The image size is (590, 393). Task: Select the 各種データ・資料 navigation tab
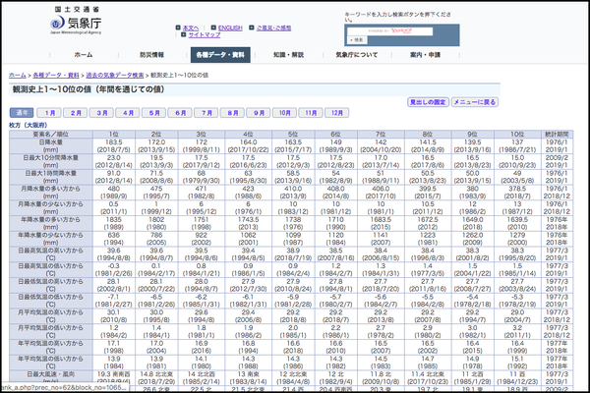click(x=222, y=55)
